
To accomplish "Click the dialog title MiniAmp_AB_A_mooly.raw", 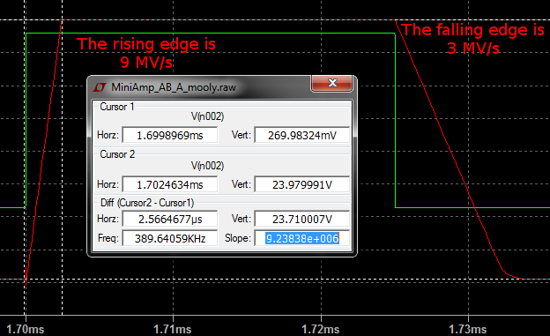I will point(174,87).
